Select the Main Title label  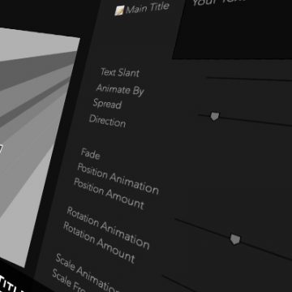[148, 8]
